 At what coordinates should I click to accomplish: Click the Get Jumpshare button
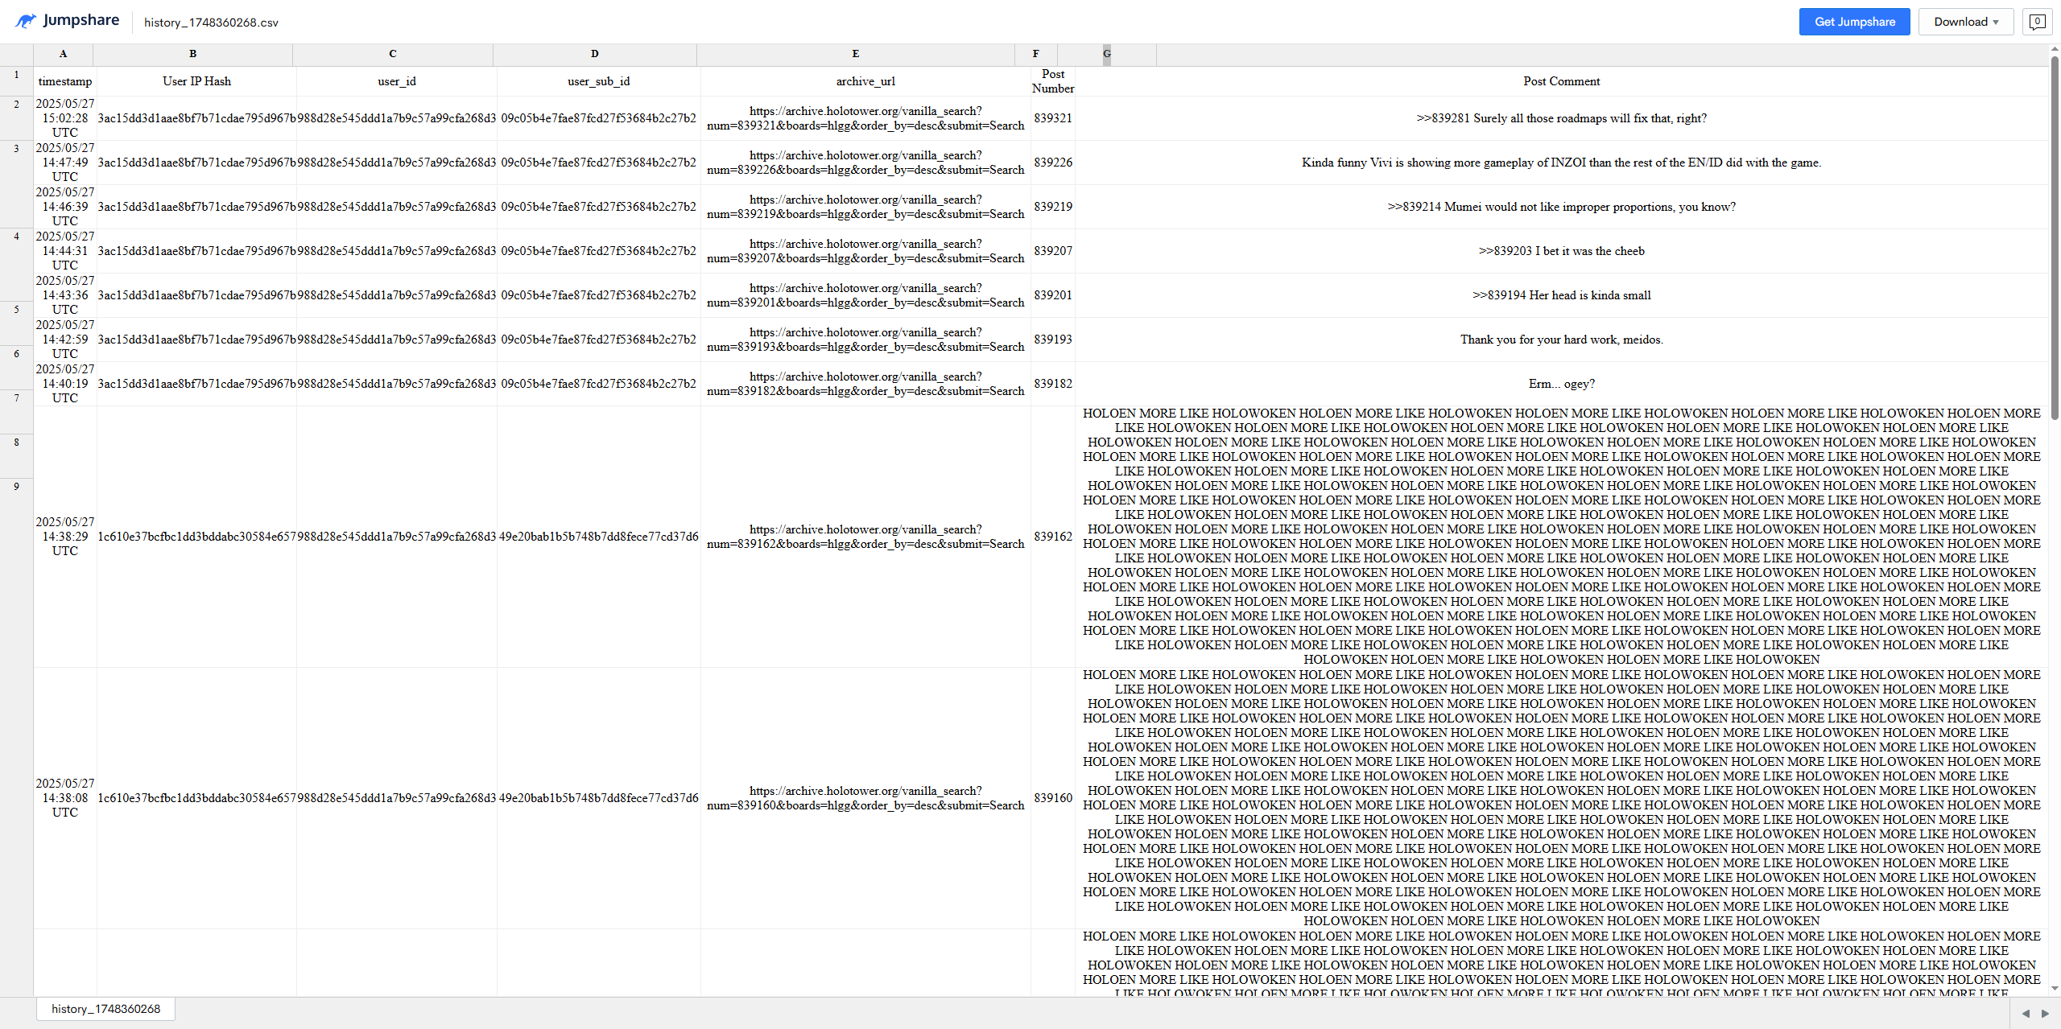click(x=1854, y=22)
